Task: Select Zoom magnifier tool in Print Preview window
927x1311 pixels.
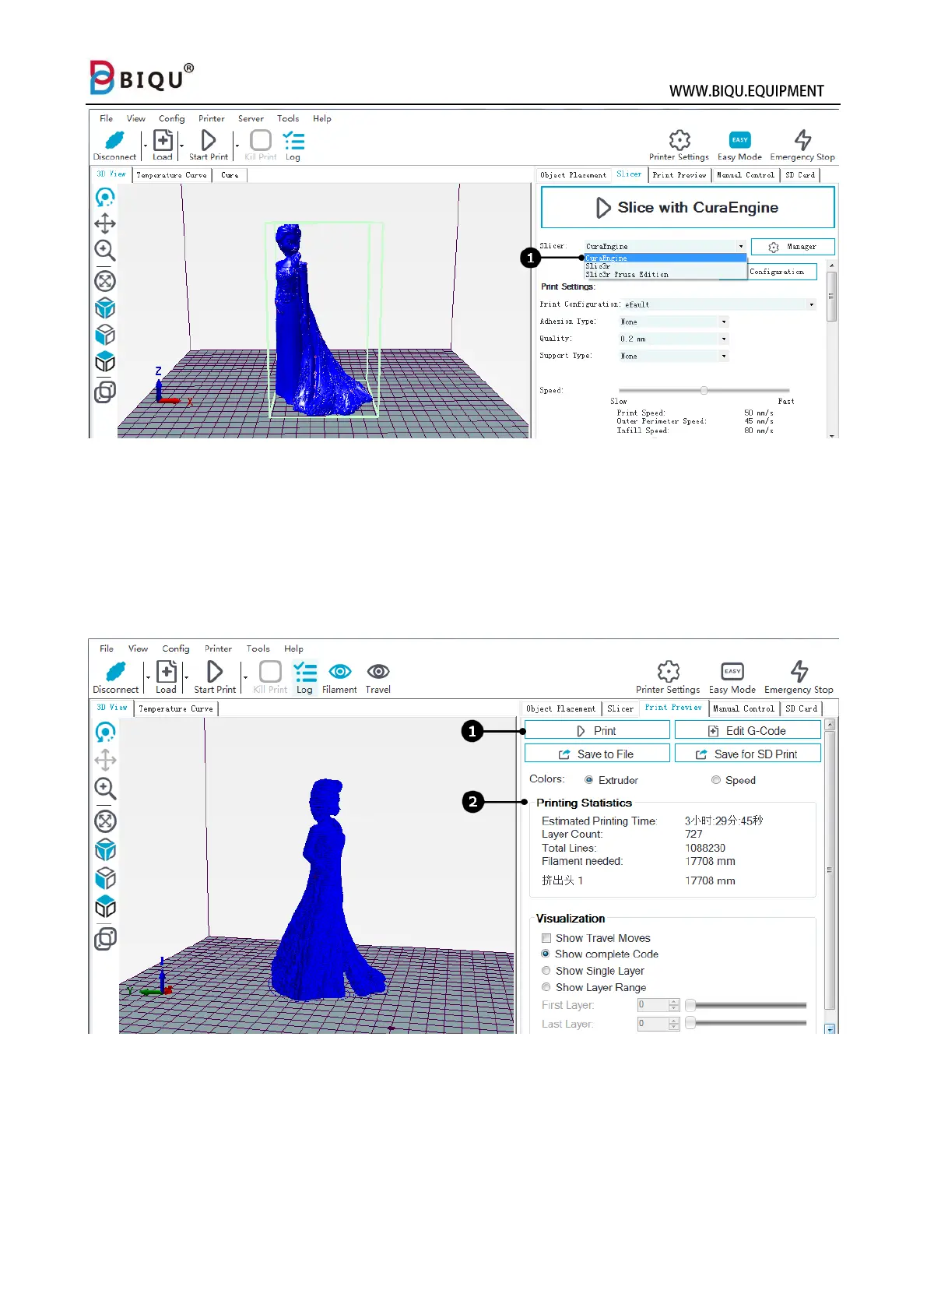Action: coord(105,789)
